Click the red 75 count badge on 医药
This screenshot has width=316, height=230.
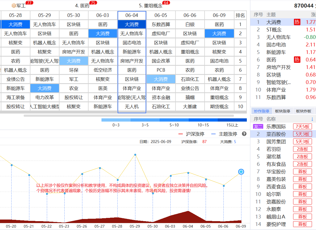coord(93,3)
